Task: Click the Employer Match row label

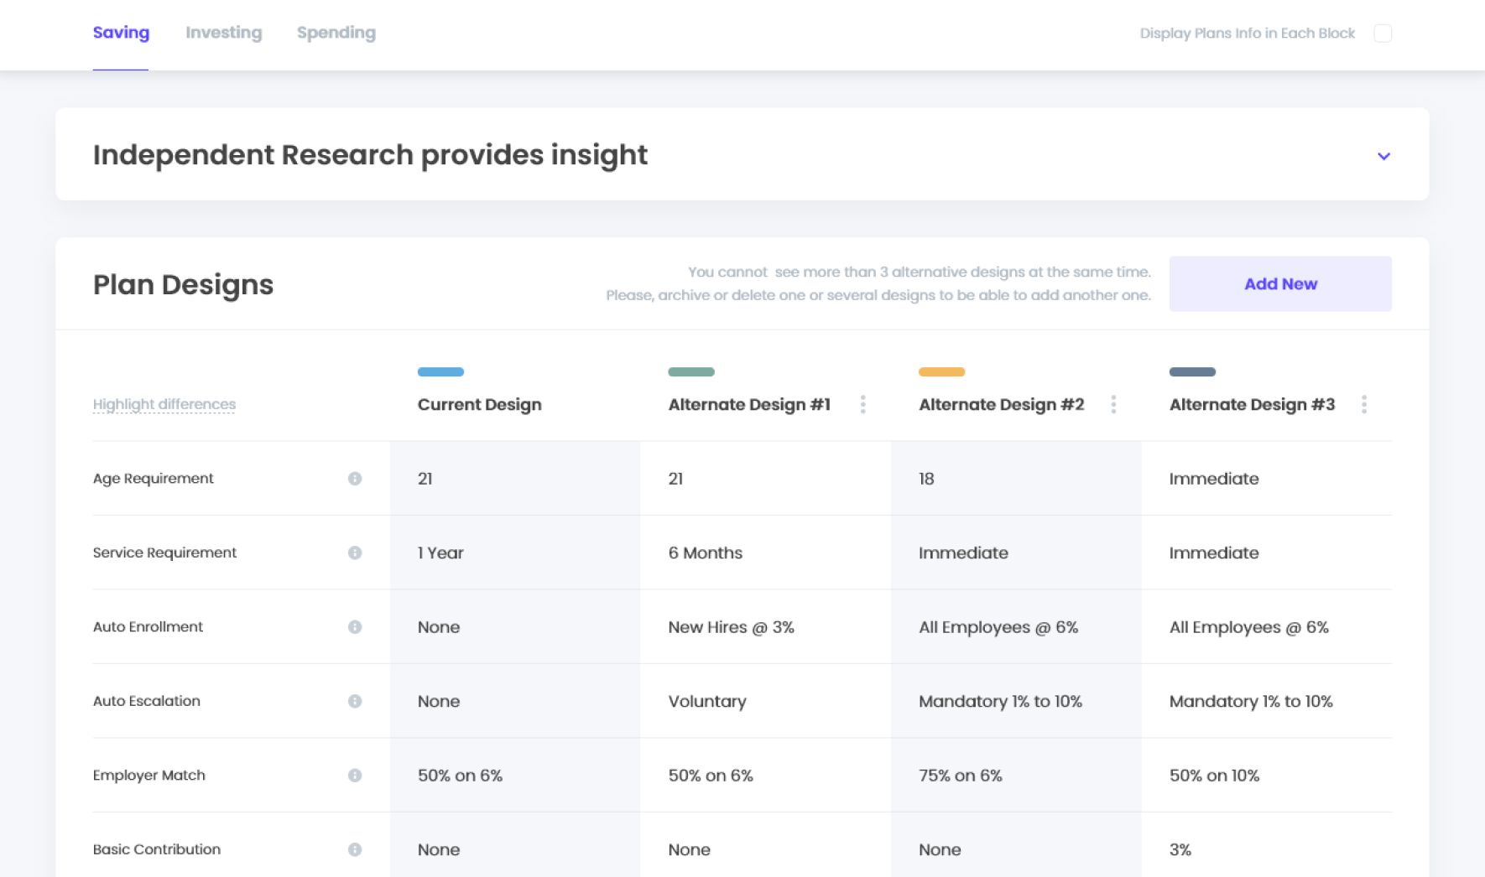Action: click(x=149, y=776)
